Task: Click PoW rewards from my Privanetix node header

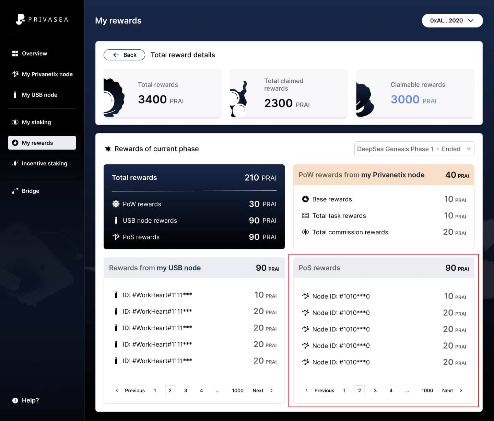Action: click(x=384, y=175)
